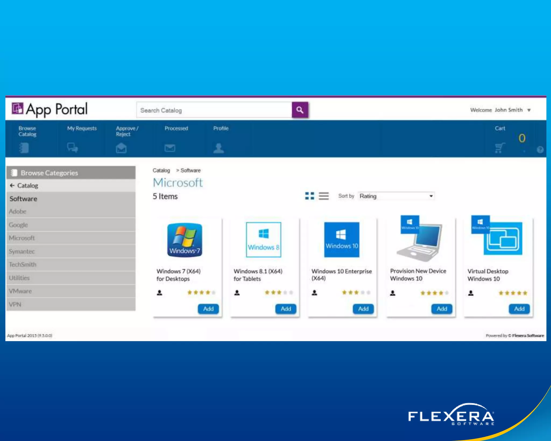Add Windows 8.1 (X64) for Tablets to cart
Viewport: 551px width, 441px height.
[x=286, y=309]
